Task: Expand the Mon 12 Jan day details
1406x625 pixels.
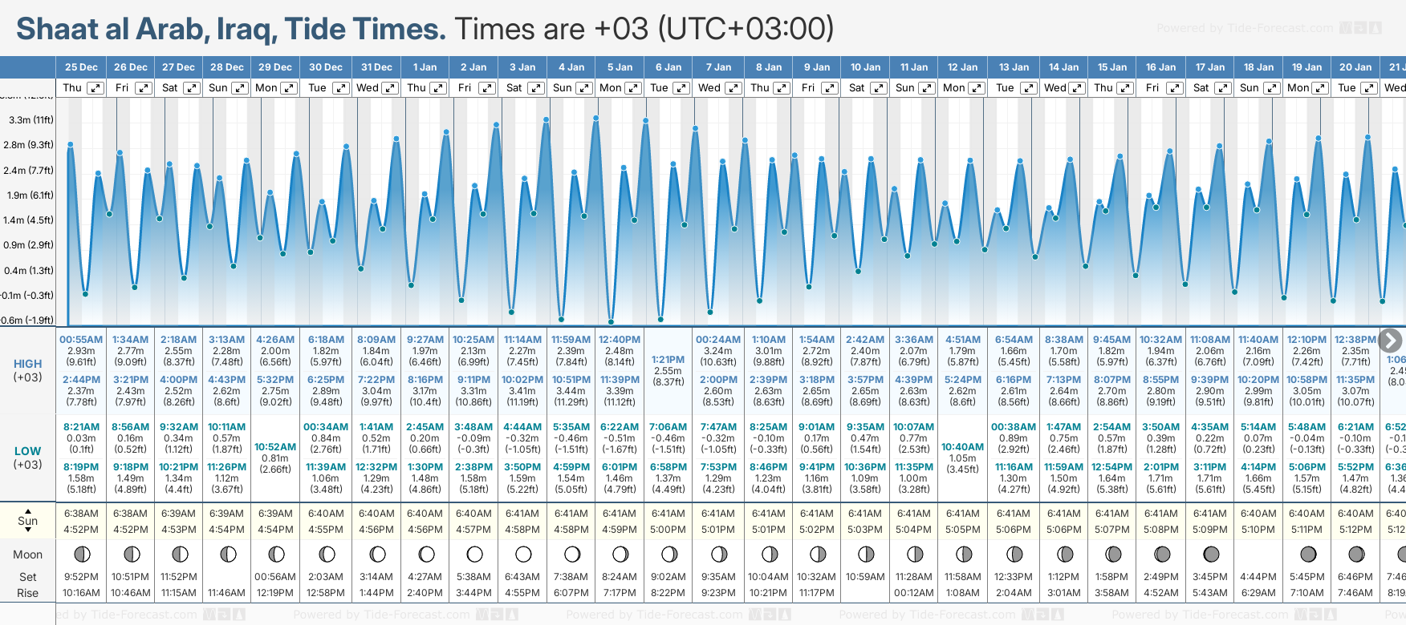Action: pos(977,88)
